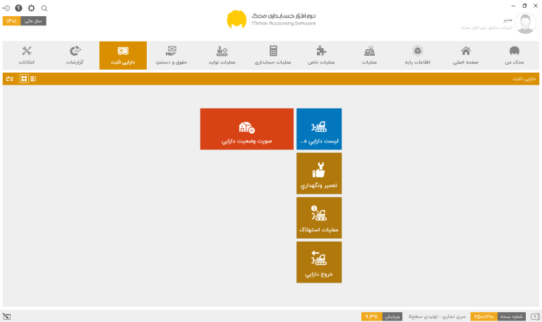542x322 pixels.
Task: Select the گزارشات tab
Action: tap(75, 56)
